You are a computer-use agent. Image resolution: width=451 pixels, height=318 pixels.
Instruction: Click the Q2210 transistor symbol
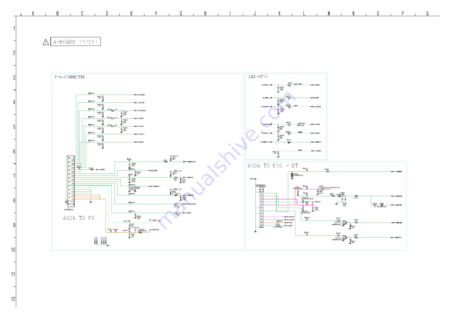click(344, 223)
